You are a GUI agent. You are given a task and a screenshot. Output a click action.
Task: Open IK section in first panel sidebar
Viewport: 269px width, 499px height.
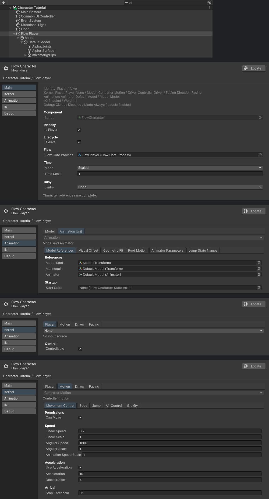point(19,107)
